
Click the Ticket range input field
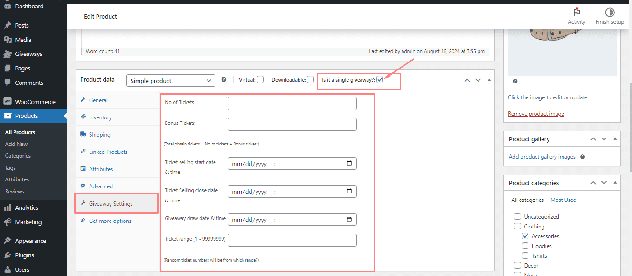click(x=292, y=240)
